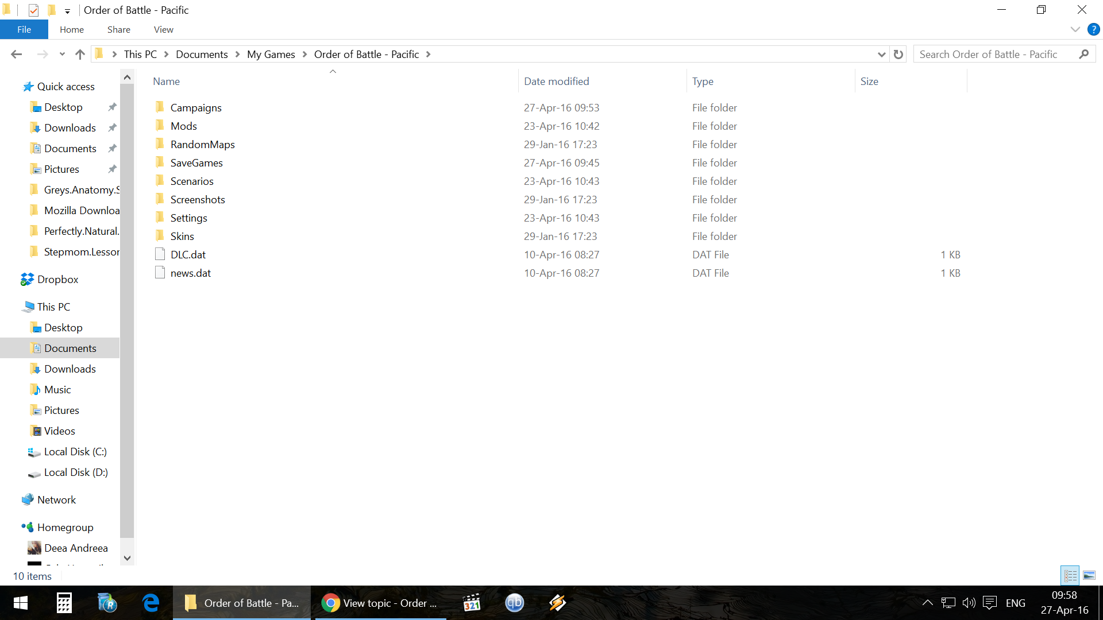This screenshot has height=620, width=1103.
Task: Refresh the current folder view
Action: point(898,54)
